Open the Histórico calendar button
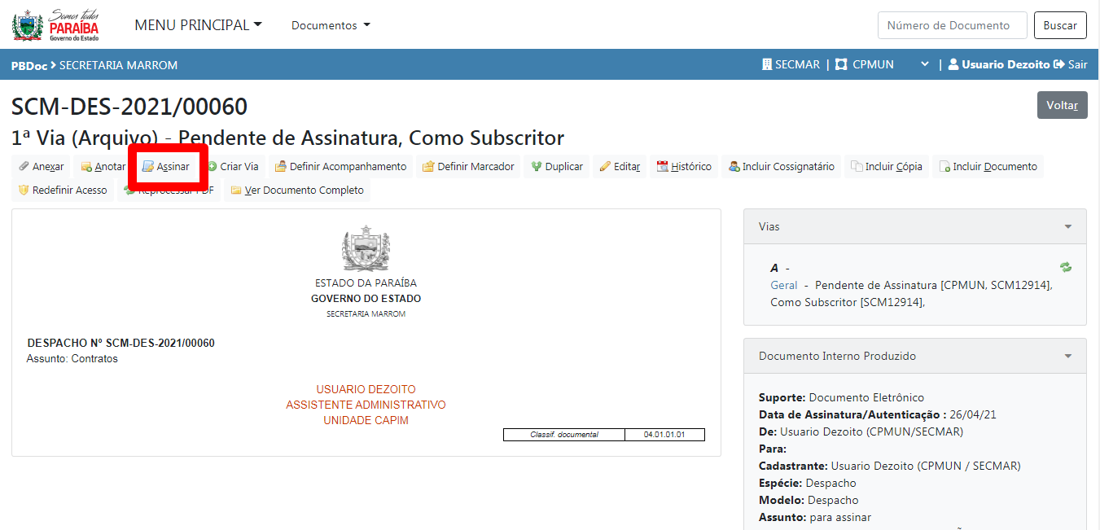Screen dimensions: 1100x530 click(x=684, y=167)
